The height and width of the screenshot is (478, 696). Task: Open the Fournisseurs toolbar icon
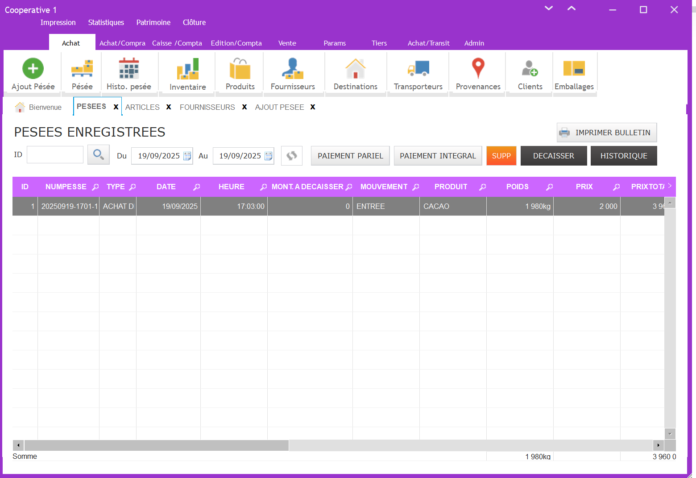tap(293, 68)
